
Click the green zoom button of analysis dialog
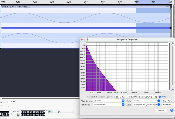point(87,39)
